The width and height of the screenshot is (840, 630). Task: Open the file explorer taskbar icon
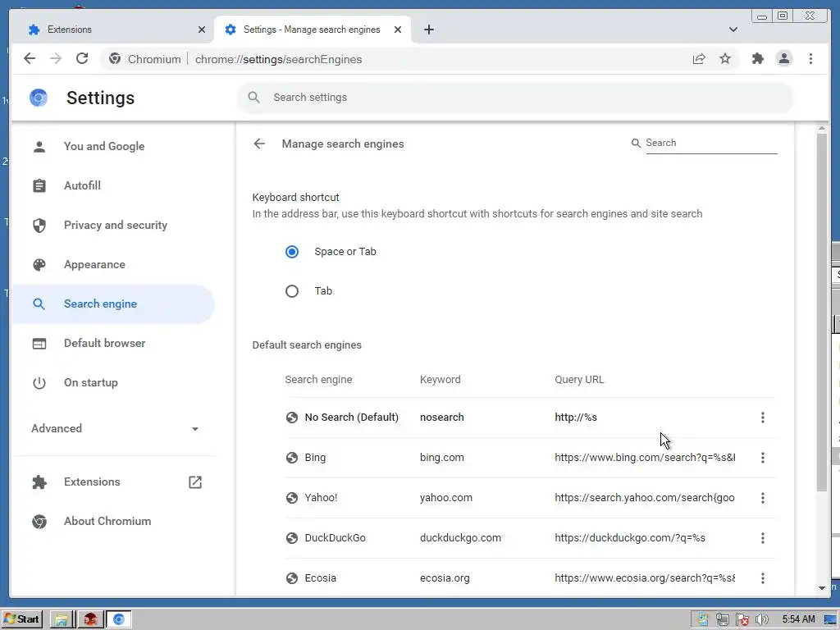pos(61,620)
